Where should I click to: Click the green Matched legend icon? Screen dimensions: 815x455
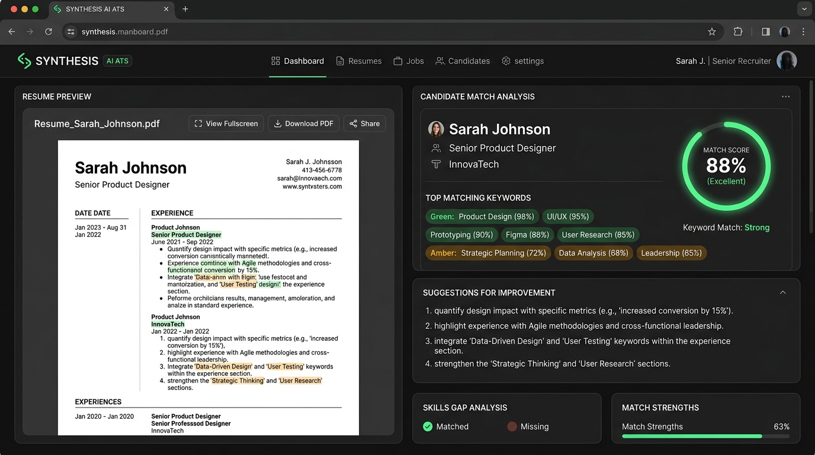[x=428, y=427]
